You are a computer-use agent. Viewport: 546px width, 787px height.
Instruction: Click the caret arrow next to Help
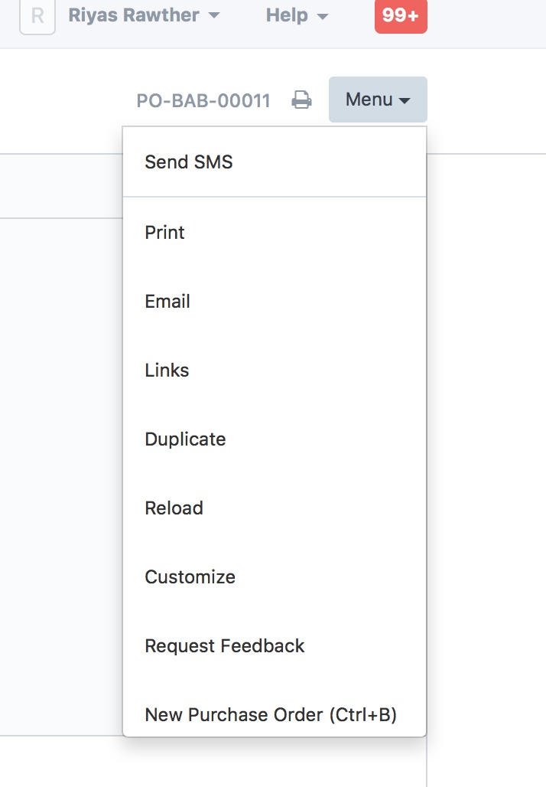[x=323, y=17]
